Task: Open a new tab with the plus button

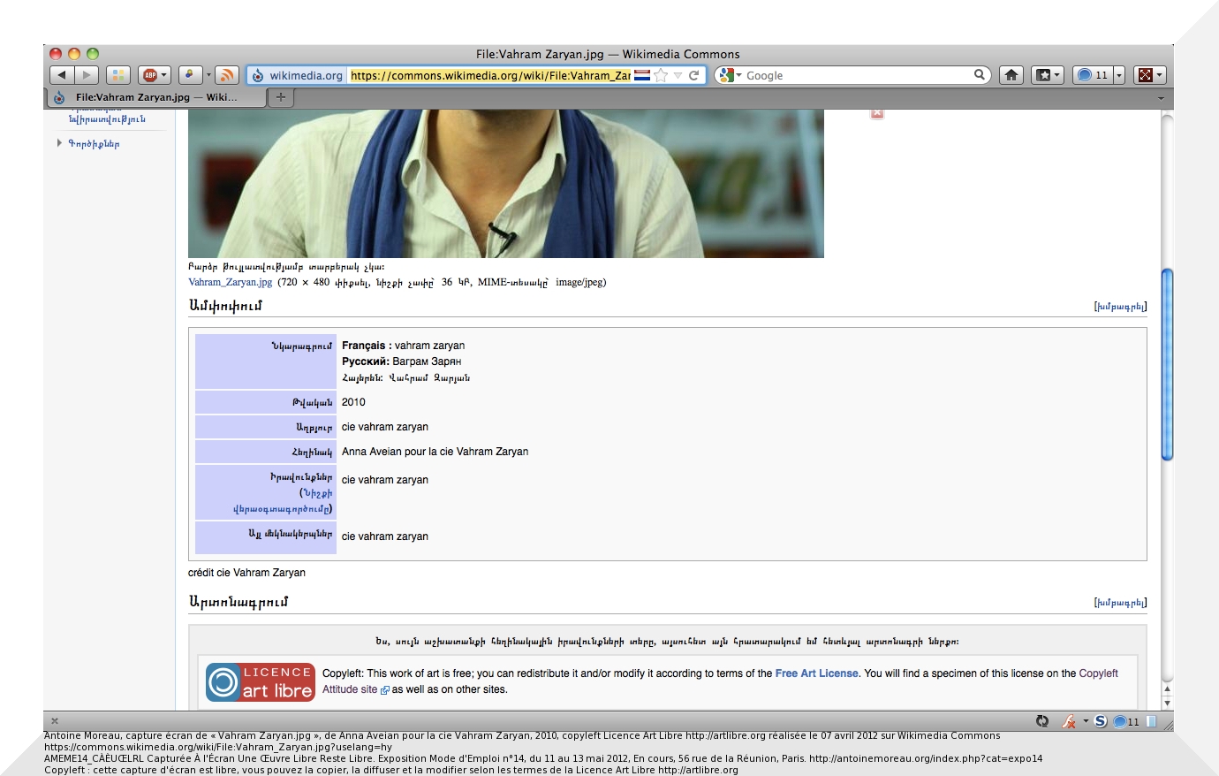Action: click(x=281, y=97)
